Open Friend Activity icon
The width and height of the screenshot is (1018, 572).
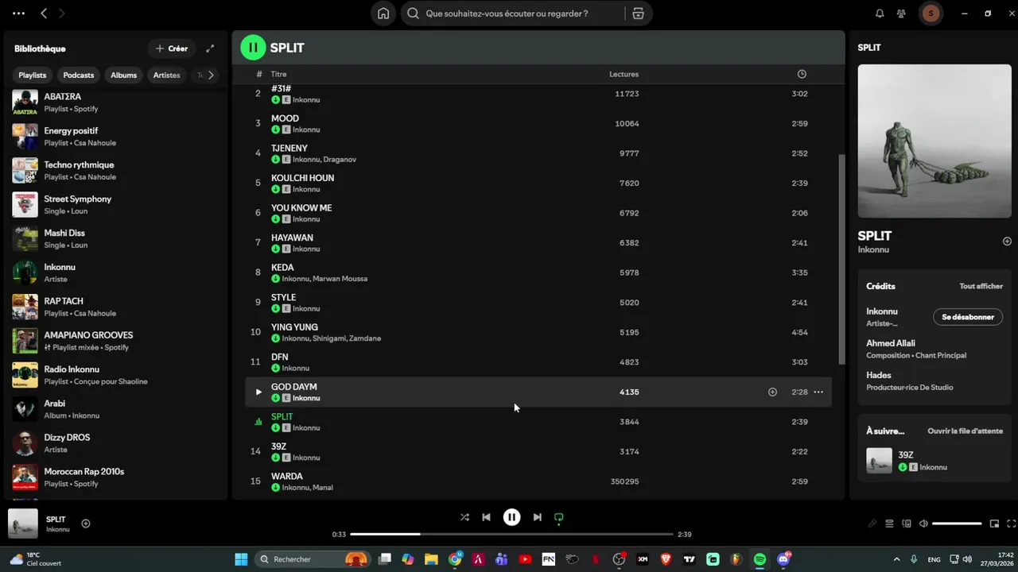pyautogui.click(x=901, y=14)
